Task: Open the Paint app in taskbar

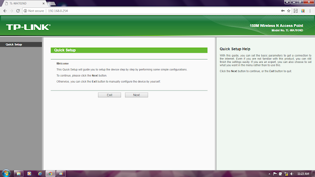Action: click(x=61, y=174)
